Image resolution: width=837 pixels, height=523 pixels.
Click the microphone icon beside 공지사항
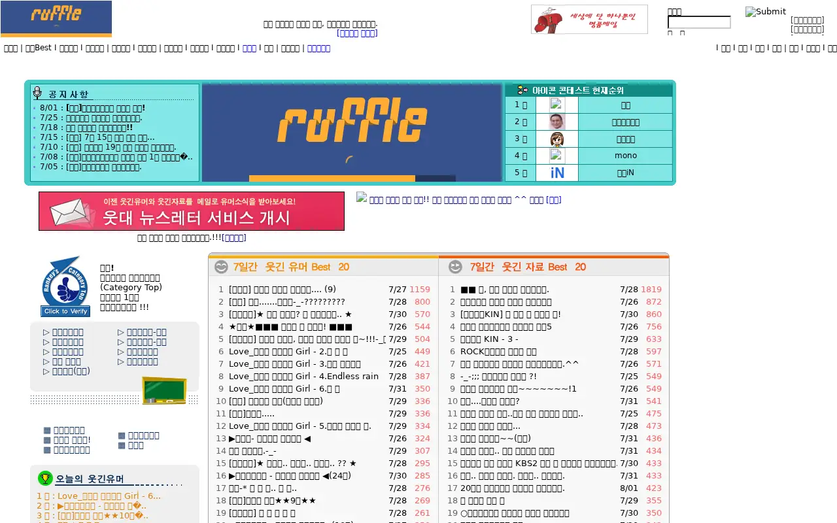37,93
